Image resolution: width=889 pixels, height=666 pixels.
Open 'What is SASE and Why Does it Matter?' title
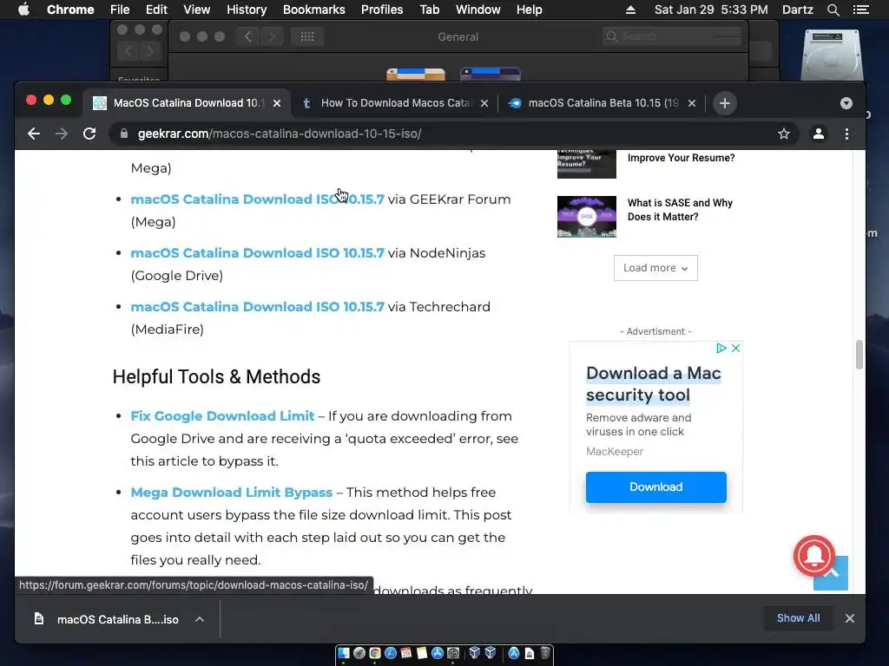pos(680,210)
